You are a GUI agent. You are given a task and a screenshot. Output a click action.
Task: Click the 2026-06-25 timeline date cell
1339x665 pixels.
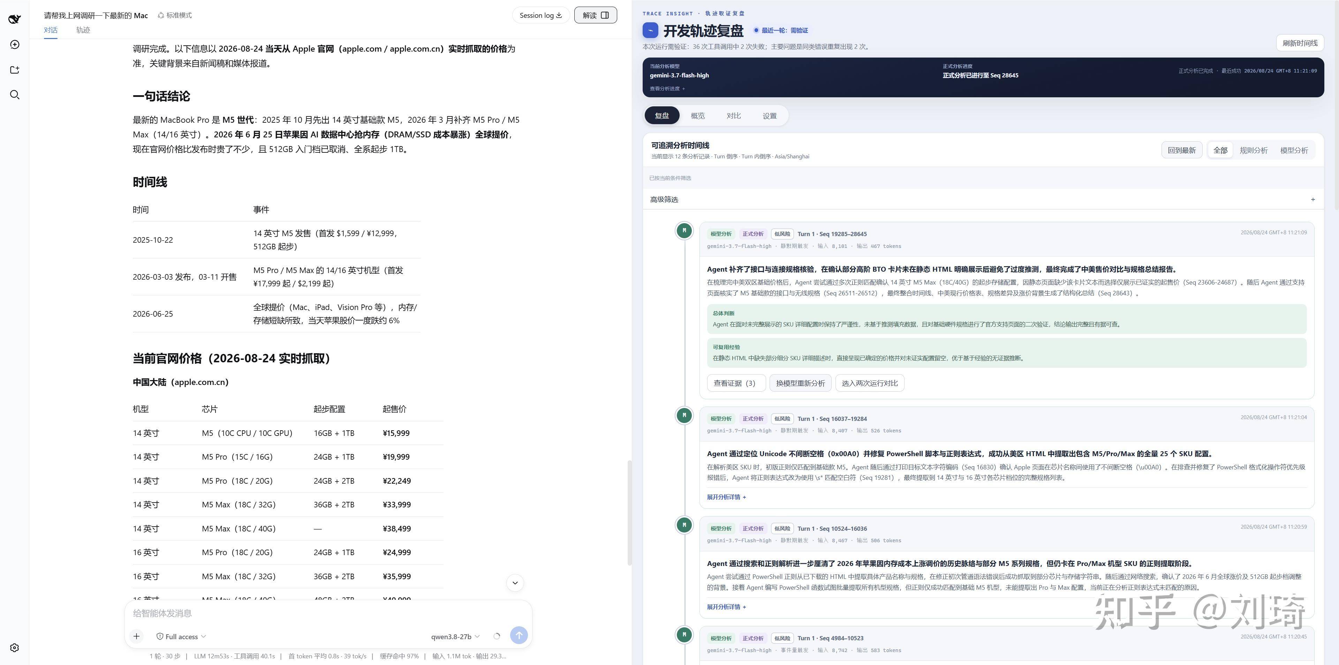point(153,314)
